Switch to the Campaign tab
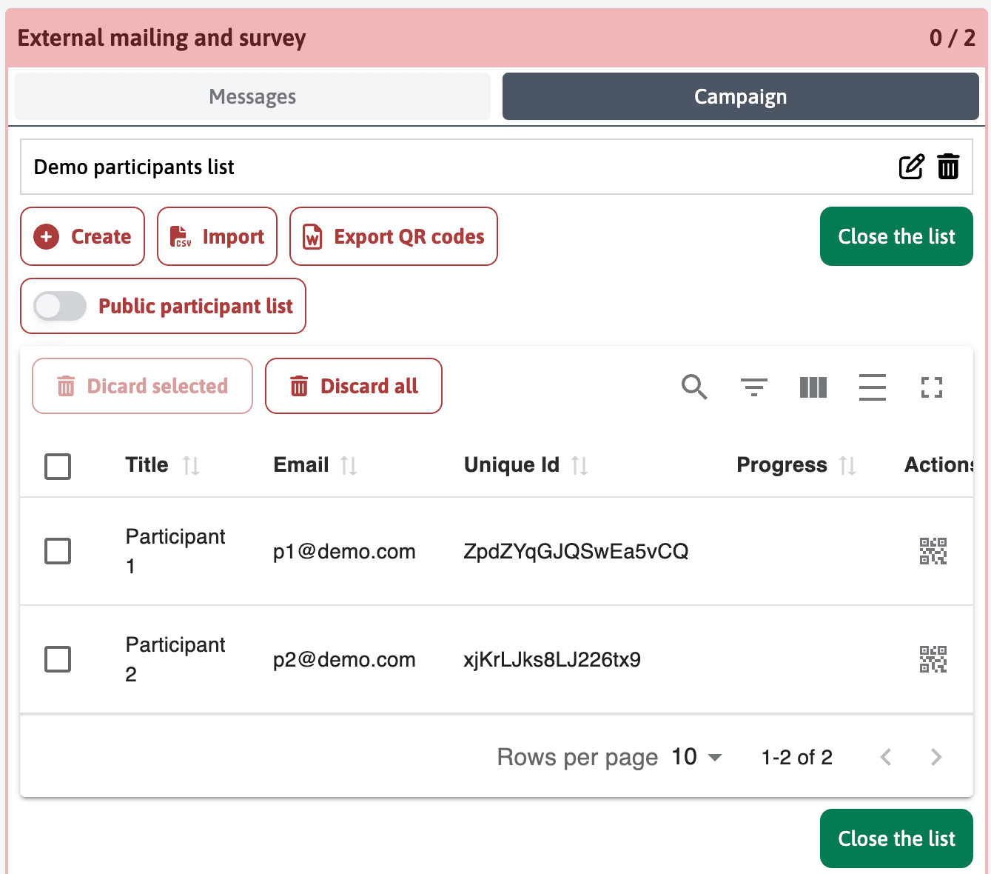 point(740,96)
